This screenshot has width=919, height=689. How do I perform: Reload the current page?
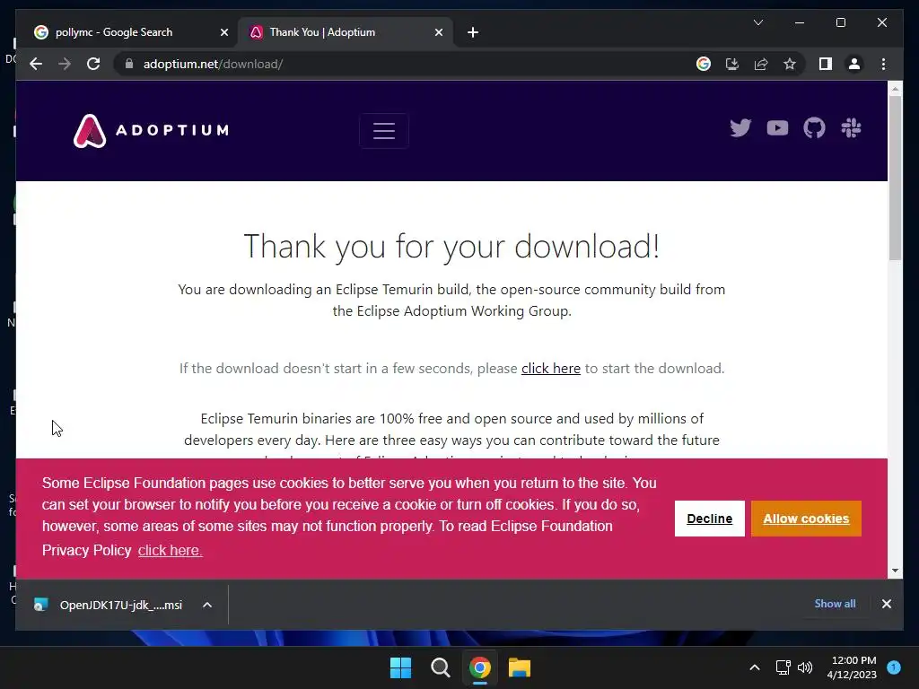tap(93, 64)
